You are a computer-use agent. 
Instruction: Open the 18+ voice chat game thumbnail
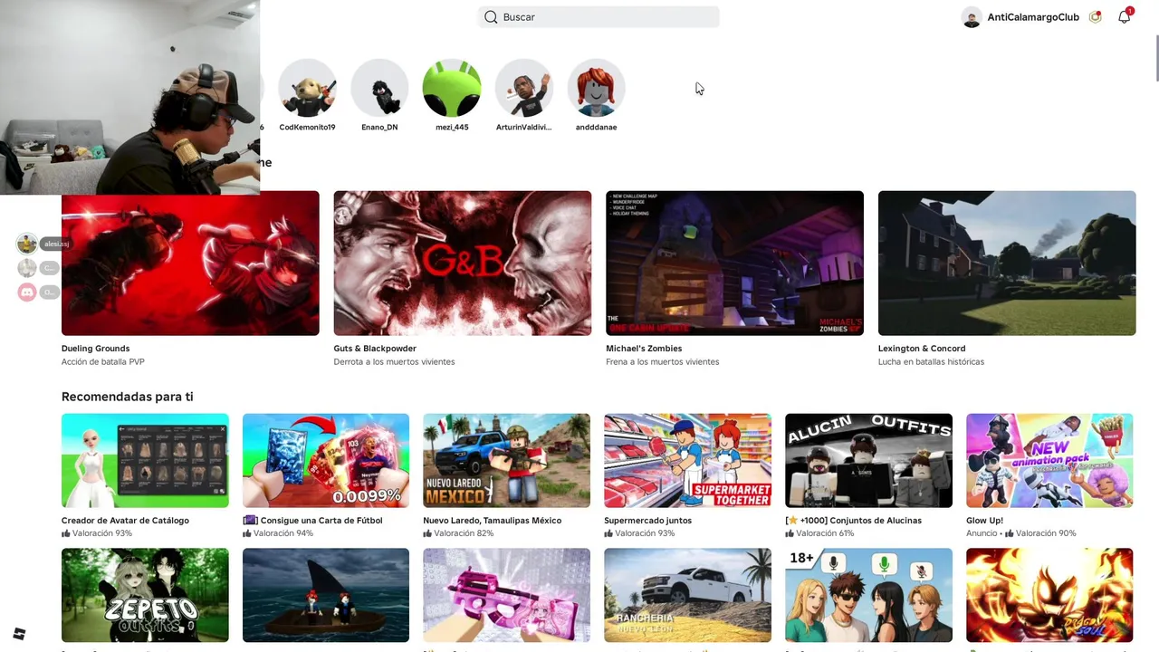pos(868,596)
